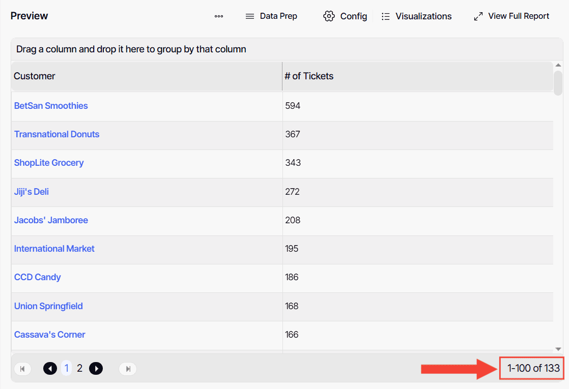Select the 343 tickets cell
Viewport: 569px width, 389px height.
[418, 164]
